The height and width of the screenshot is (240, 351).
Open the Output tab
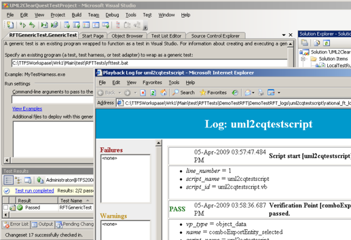(x=42, y=224)
